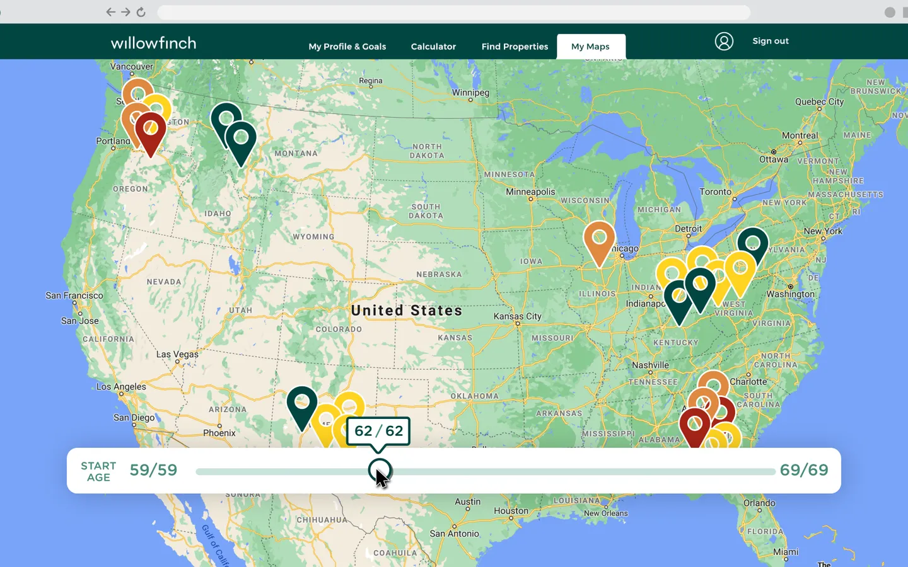Click the willowfinch logo
Image resolution: width=908 pixels, height=567 pixels.
153,42
